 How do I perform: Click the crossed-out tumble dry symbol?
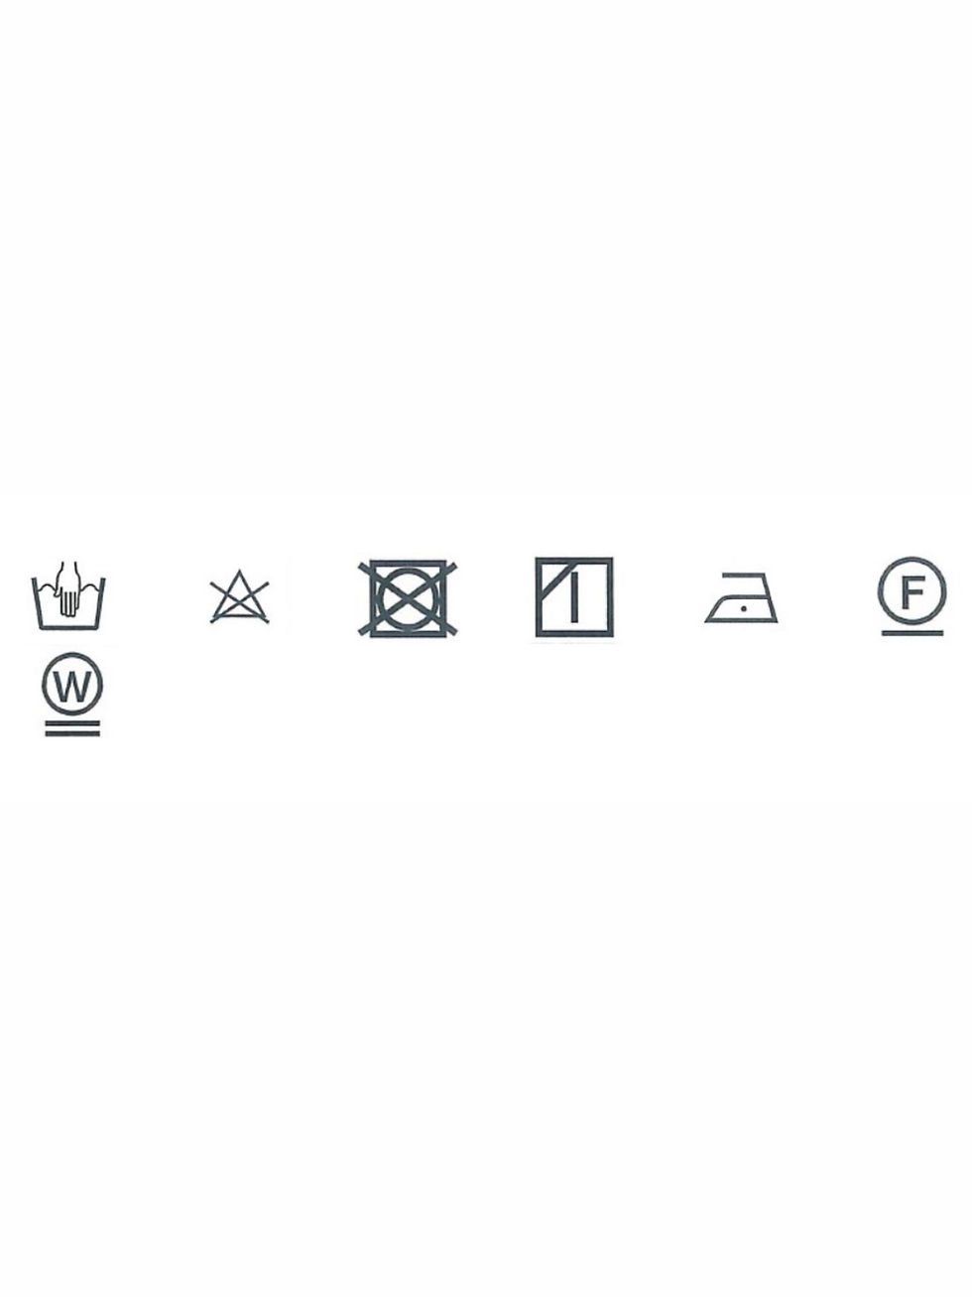pyautogui.click(x=408, y=598)
